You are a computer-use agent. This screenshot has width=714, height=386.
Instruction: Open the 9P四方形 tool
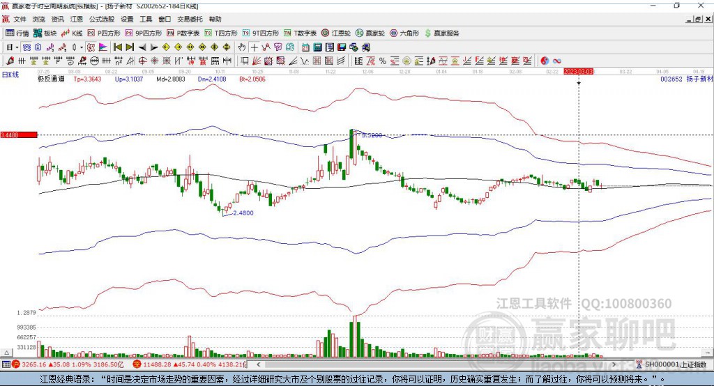(144, 33)
